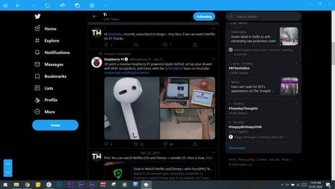Reply to the tweet mentioning binge+

(x=106, y=44)
